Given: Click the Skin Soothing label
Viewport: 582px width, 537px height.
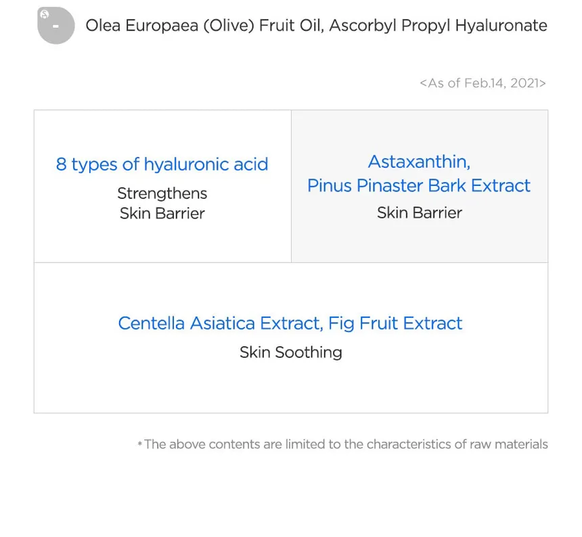Looking at the screenshot, I should pyautogui.click(x=290, y=352).
